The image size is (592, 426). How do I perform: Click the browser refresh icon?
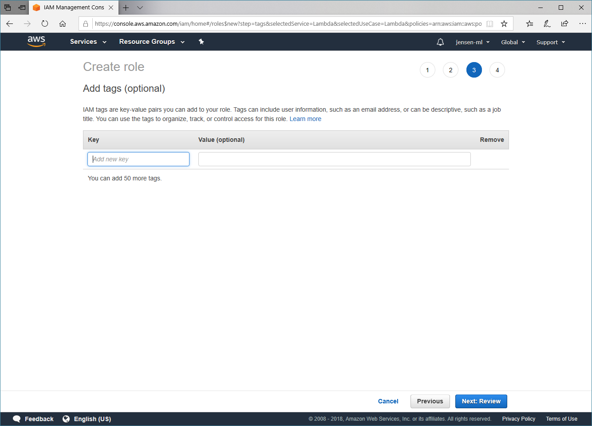(x=45, y=24)
